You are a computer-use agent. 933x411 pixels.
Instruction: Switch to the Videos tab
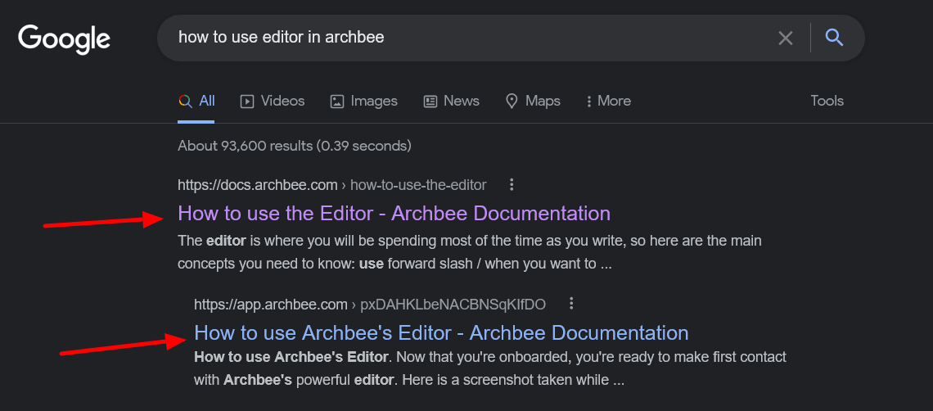click(272, 101)
